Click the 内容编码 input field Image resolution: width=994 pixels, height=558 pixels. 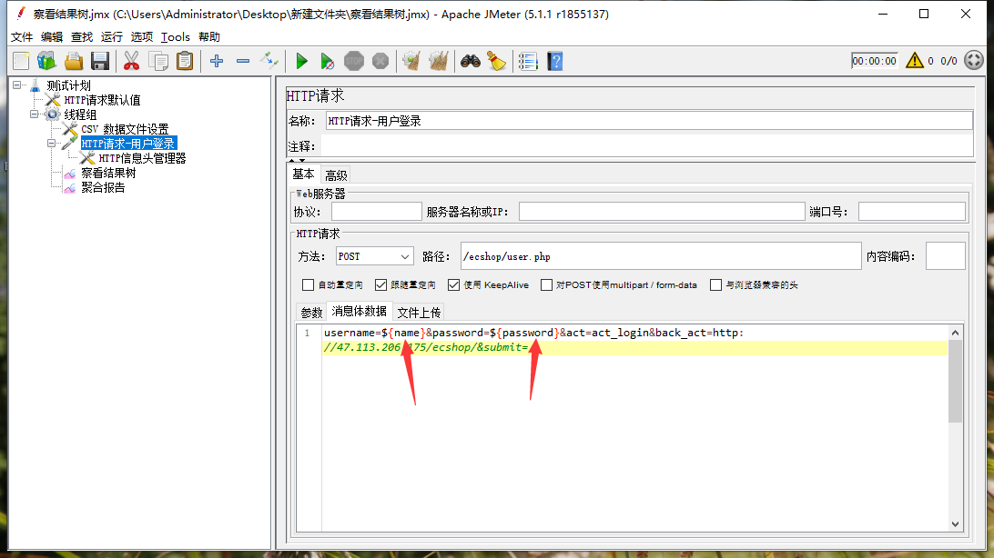click(945, 256)
